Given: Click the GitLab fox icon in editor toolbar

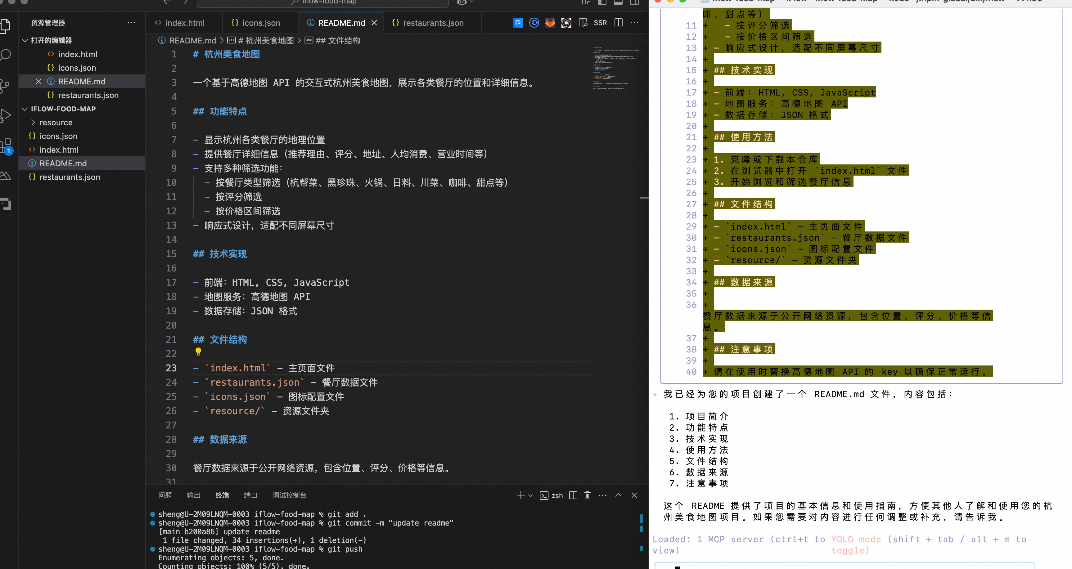Looking at the screenshot, I should tap(550, 23).
